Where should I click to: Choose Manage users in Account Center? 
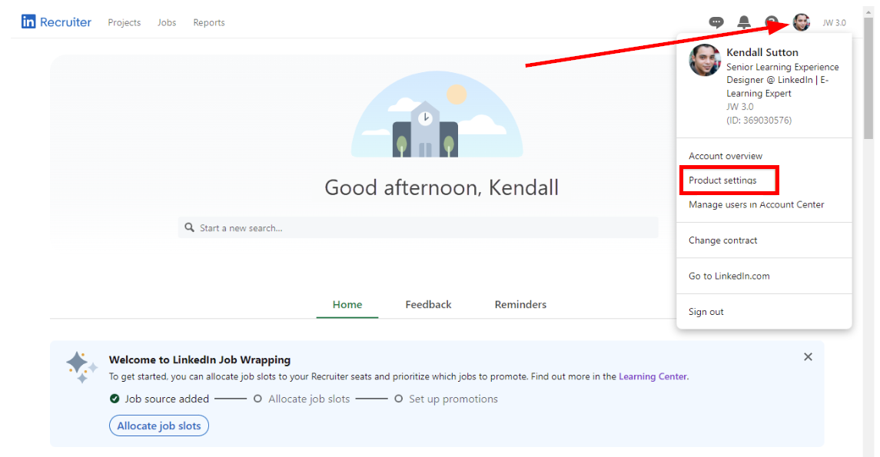[756, 204]
